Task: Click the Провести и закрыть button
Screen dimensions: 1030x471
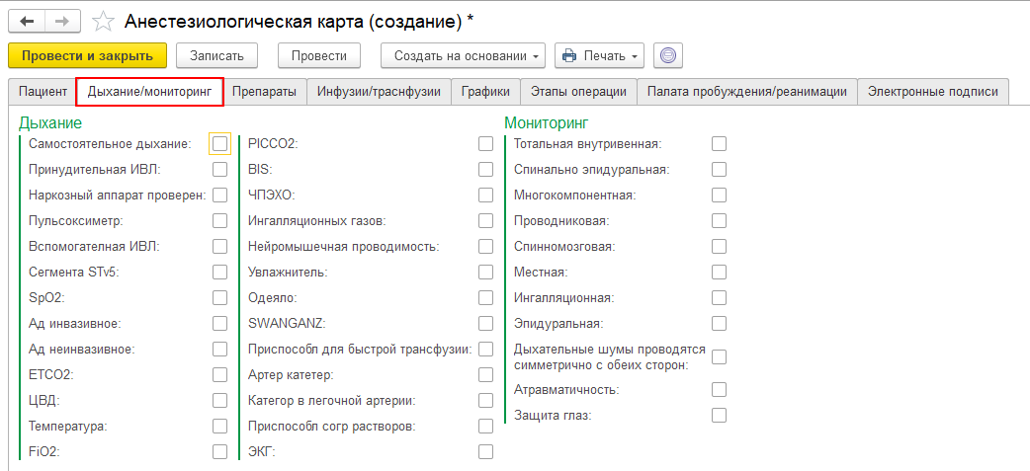Action: click(87, 55)
